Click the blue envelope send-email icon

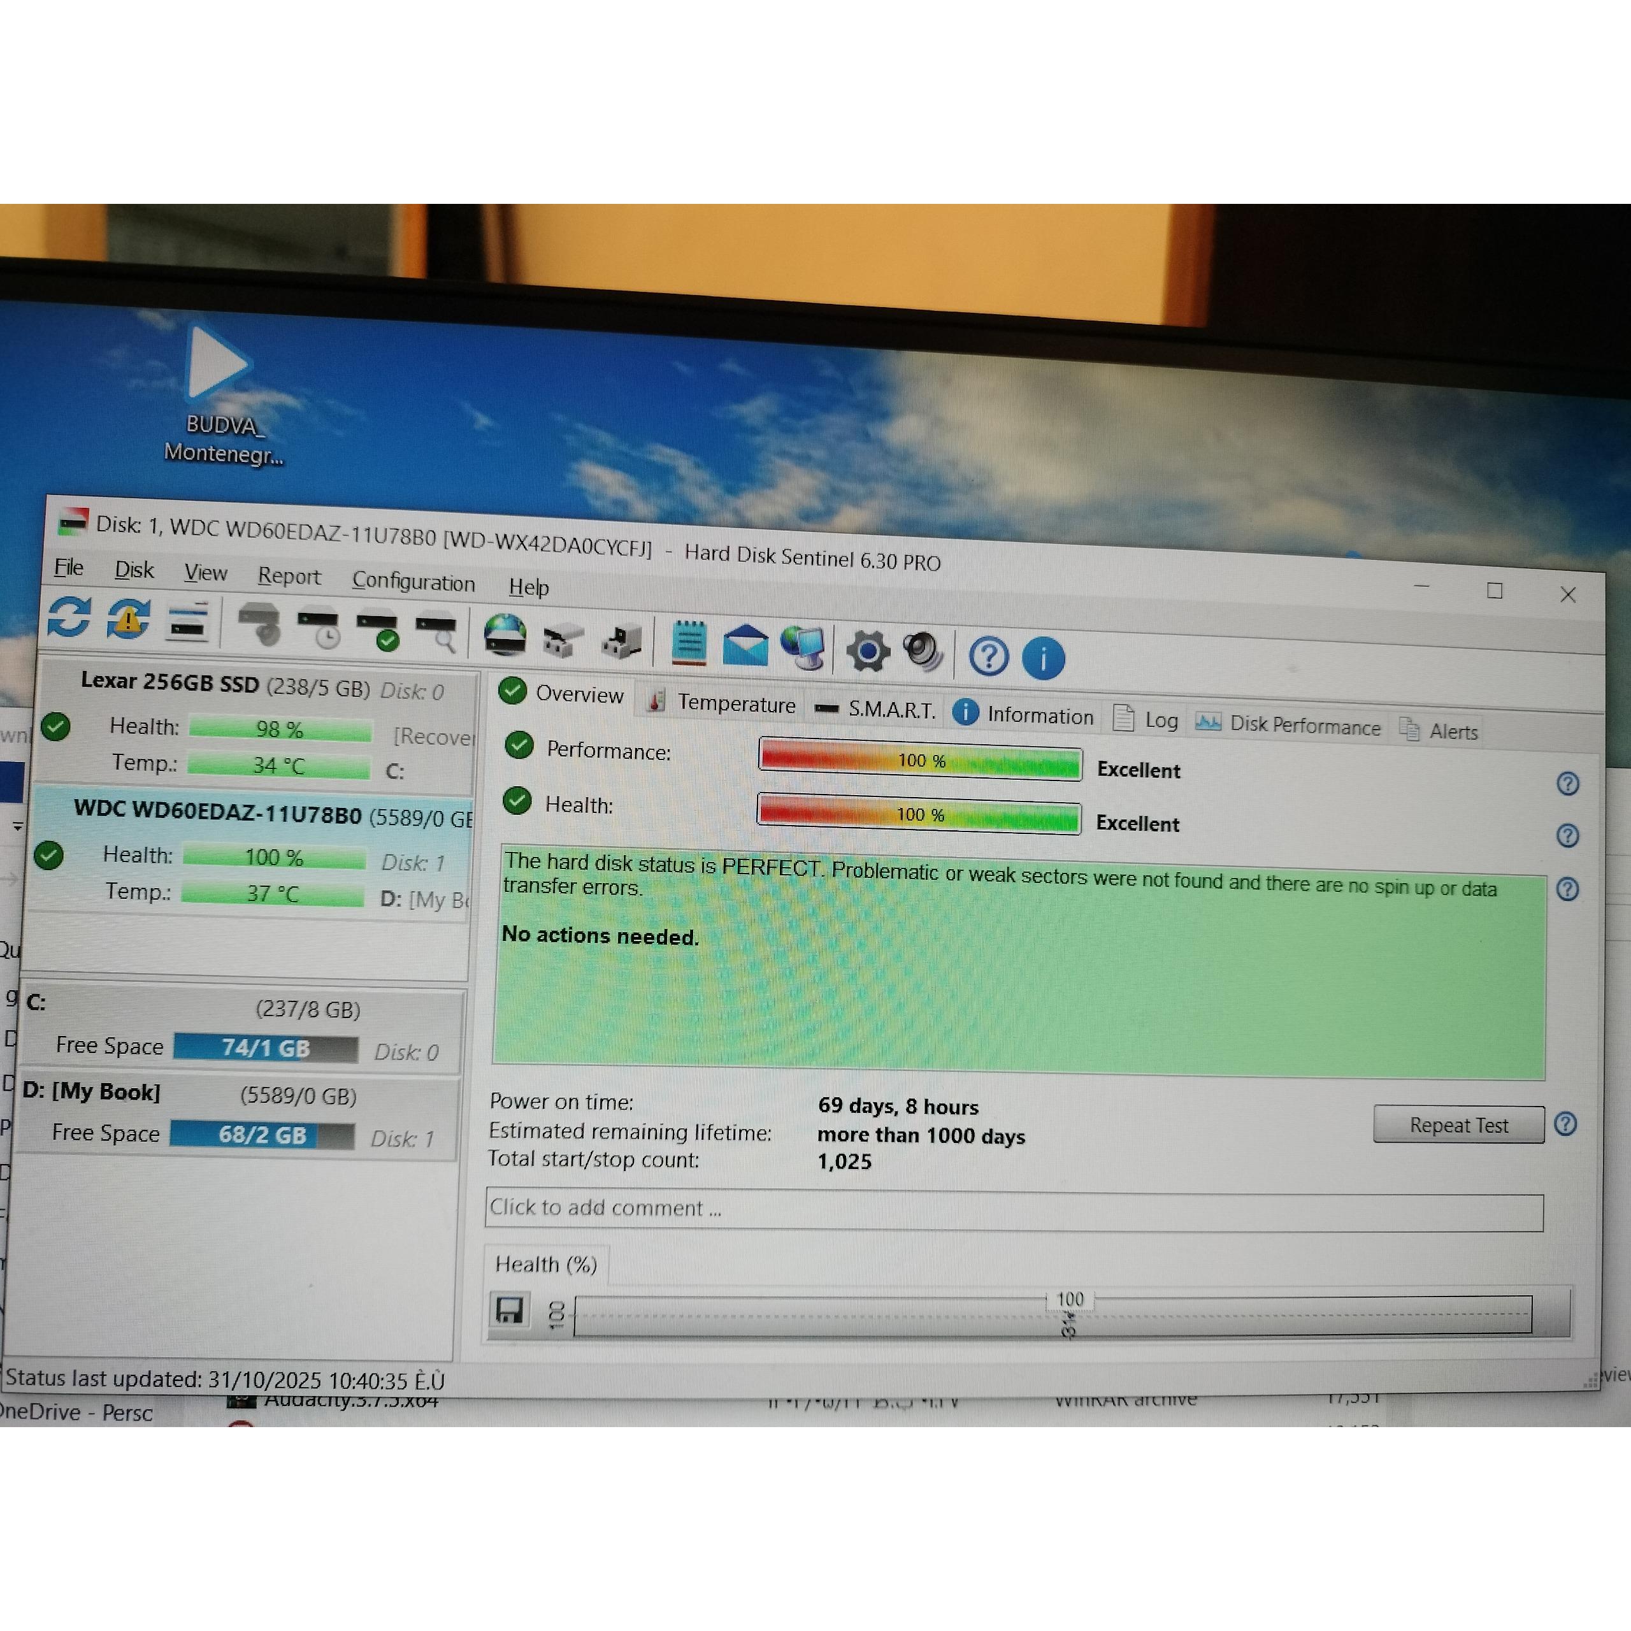click(745, 646)
